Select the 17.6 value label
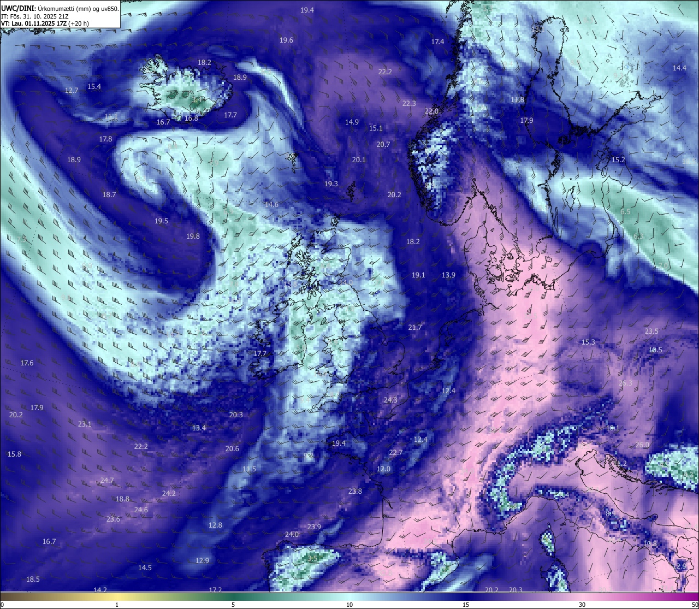The width and height of the screenshot is (699, 609). pos(27,363)
